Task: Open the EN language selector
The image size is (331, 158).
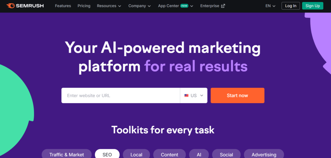Action: [270, 6]
